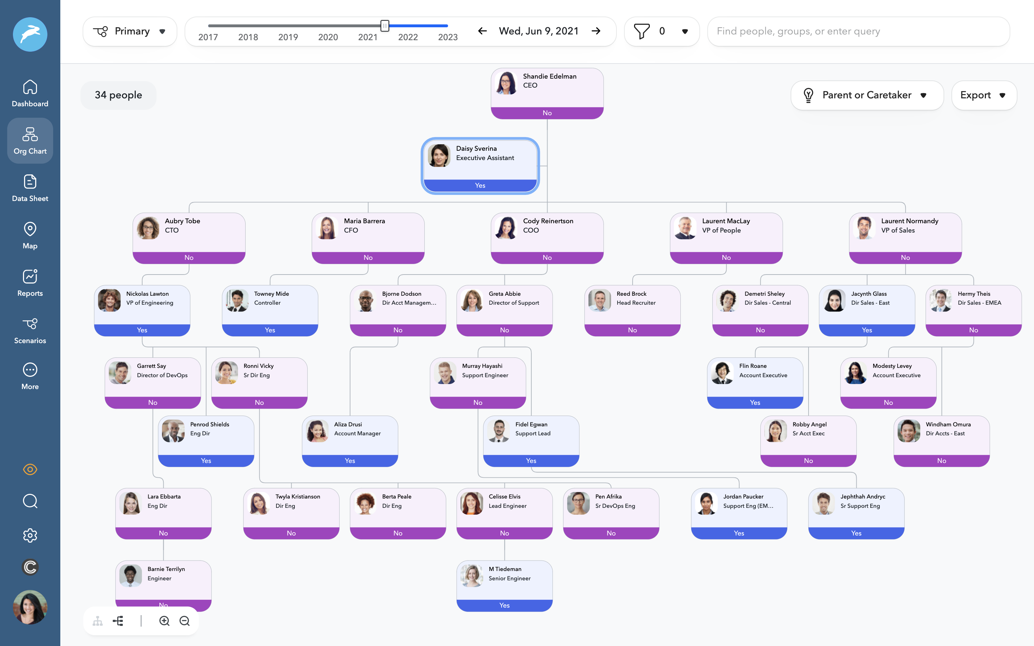Expand the filter count dropdown
Image resolution: width=1034 pixels, height=646 pixels.
(685, 31)
